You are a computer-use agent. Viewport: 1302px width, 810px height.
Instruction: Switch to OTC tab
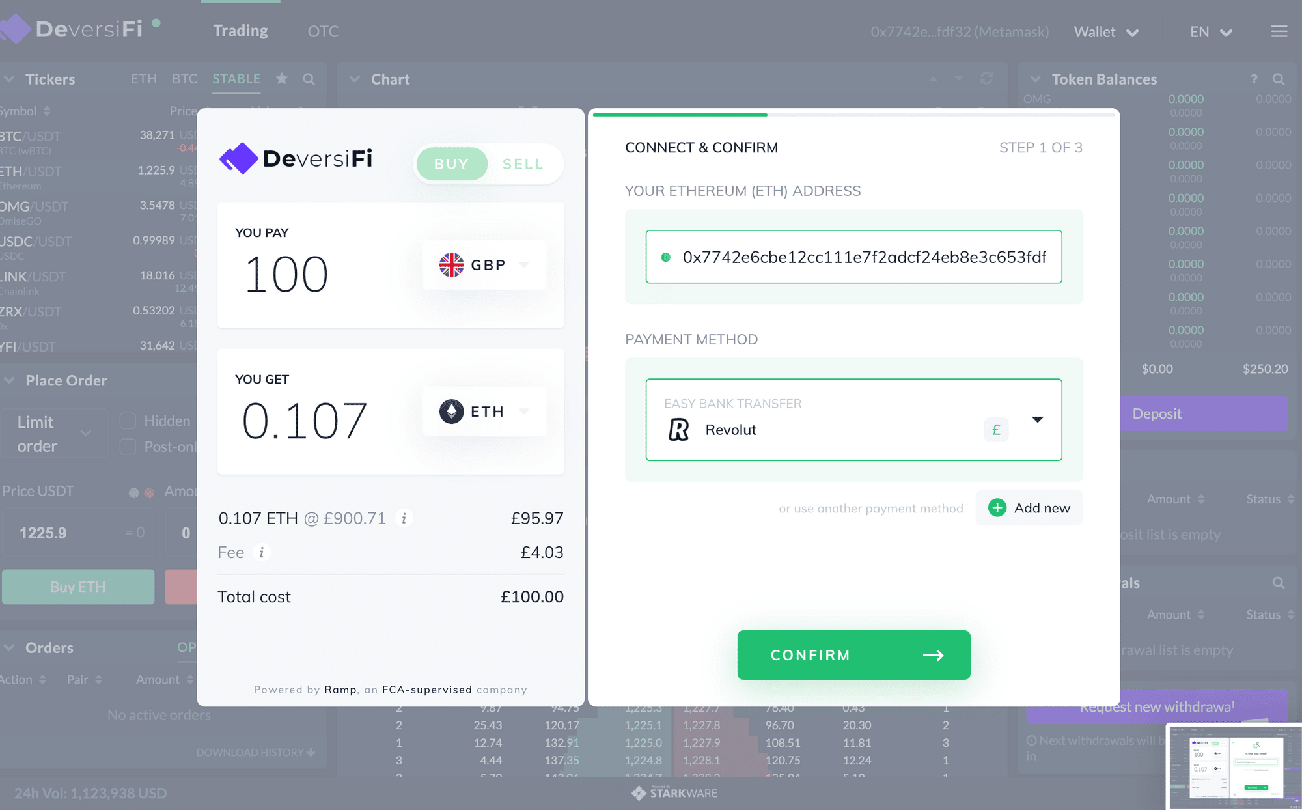pyautogui.click(x=323, y=31)
